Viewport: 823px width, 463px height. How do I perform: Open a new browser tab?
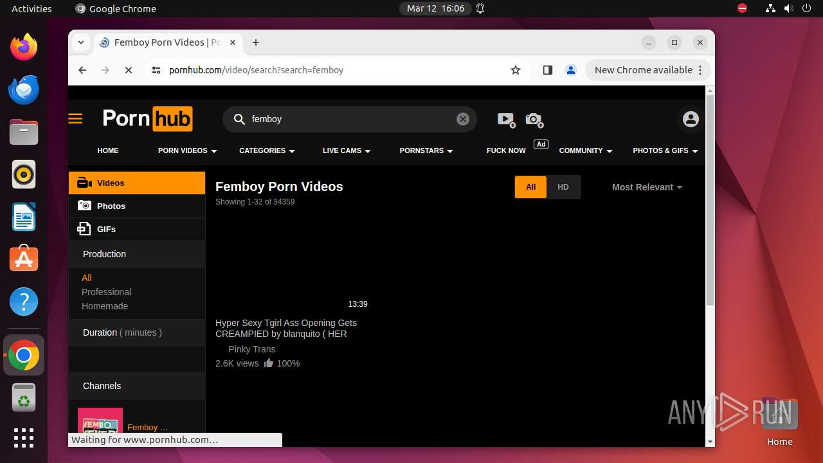[256, 42]
